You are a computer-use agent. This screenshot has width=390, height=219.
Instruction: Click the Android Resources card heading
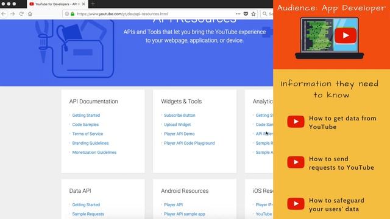tap(185, 190)
